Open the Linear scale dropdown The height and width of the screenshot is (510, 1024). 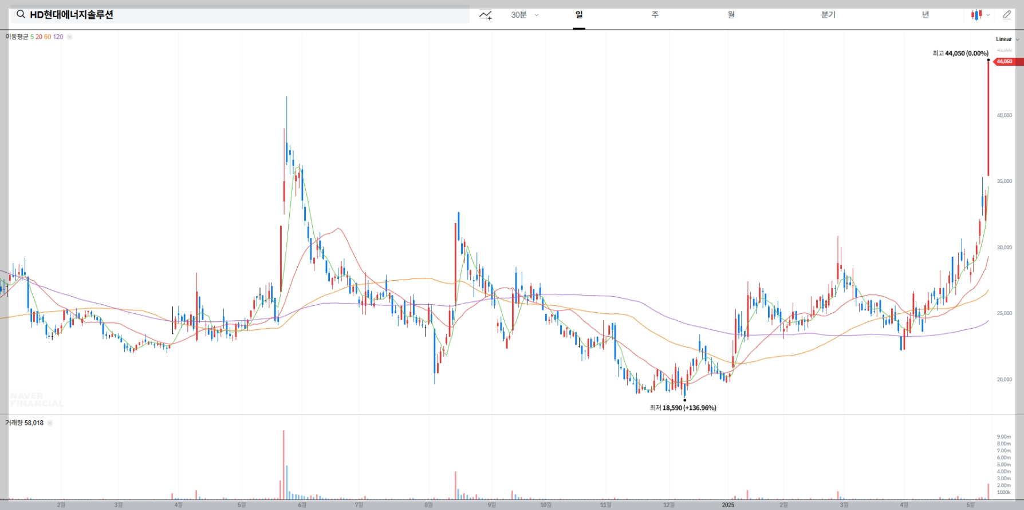click(x=1007, y=39)
